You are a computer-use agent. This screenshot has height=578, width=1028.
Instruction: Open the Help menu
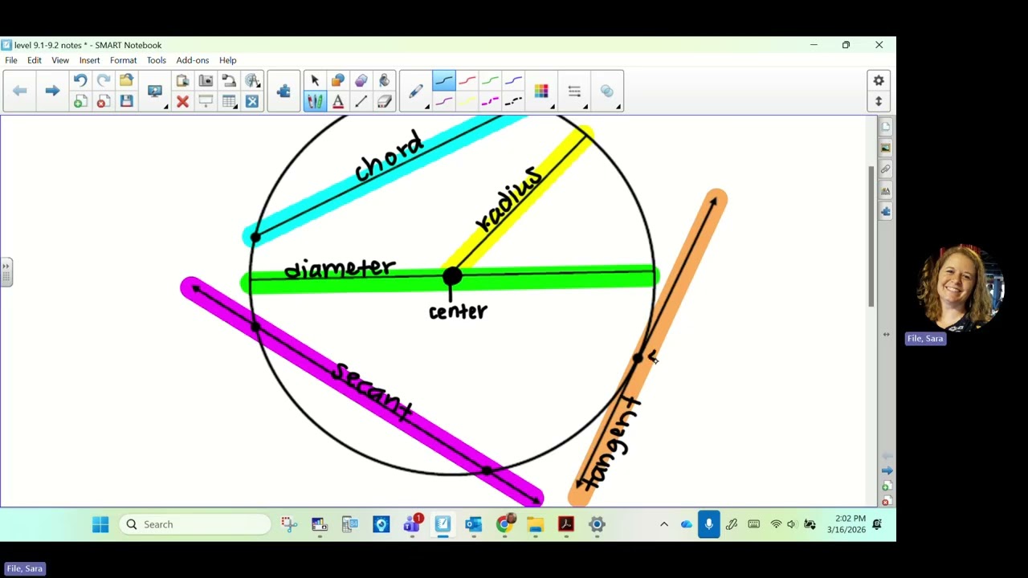point(228,60)
